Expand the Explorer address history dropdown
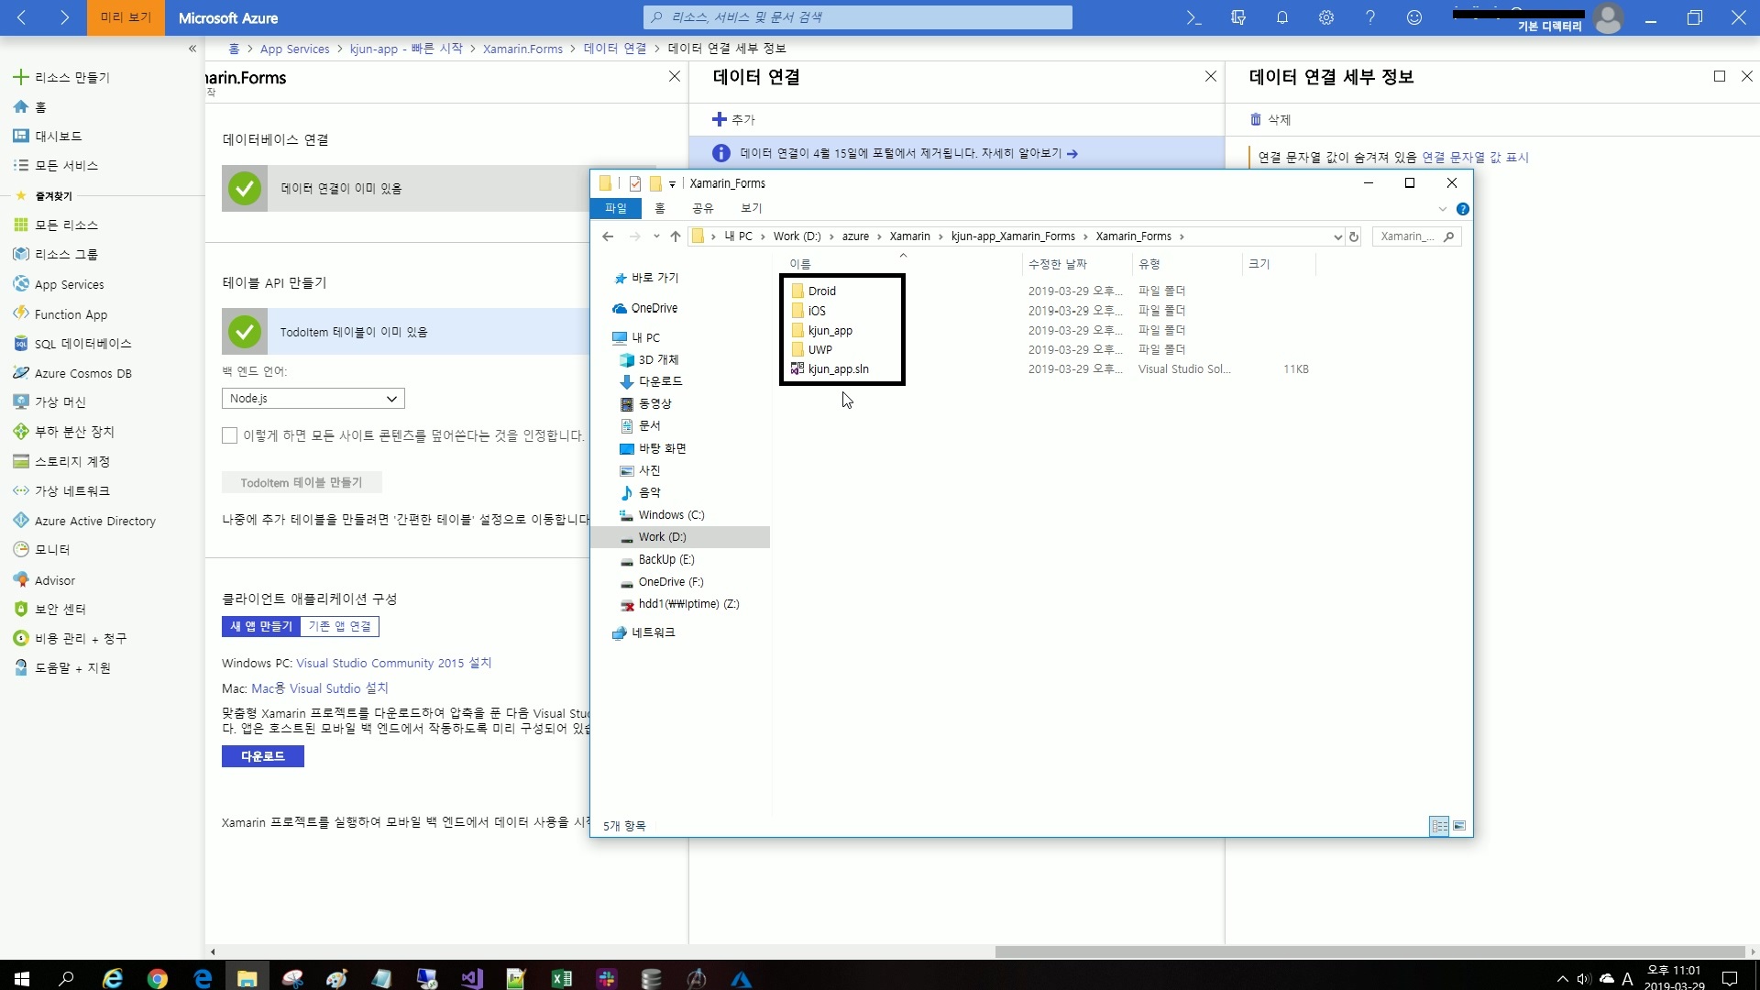The image size is (1760, 990). (1337, 236)
